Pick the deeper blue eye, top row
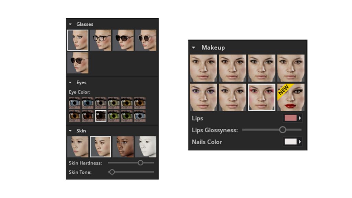 pos(88,103)
